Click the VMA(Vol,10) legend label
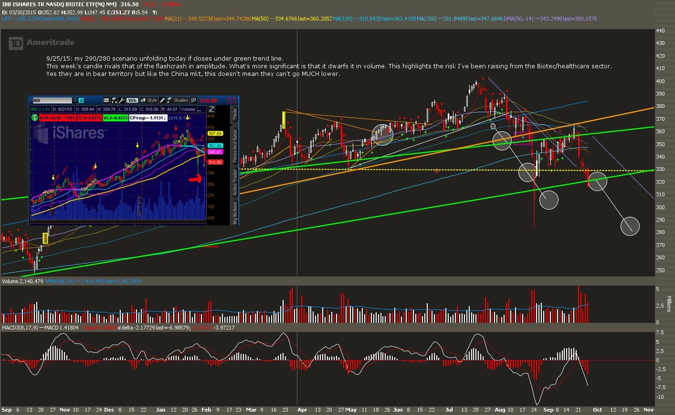This screenshot has width=675, height=415. pos(60,281)
